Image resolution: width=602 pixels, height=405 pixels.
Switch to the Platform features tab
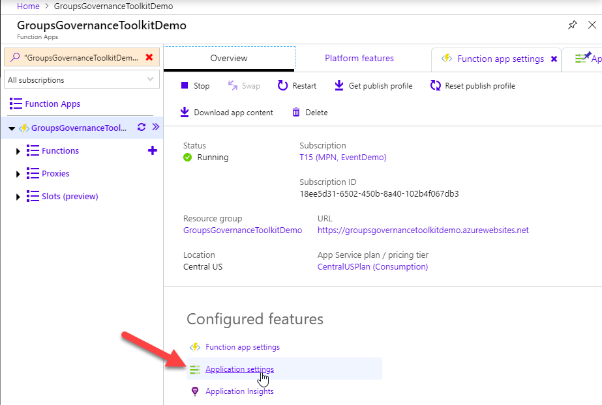(x=359, y=59)
